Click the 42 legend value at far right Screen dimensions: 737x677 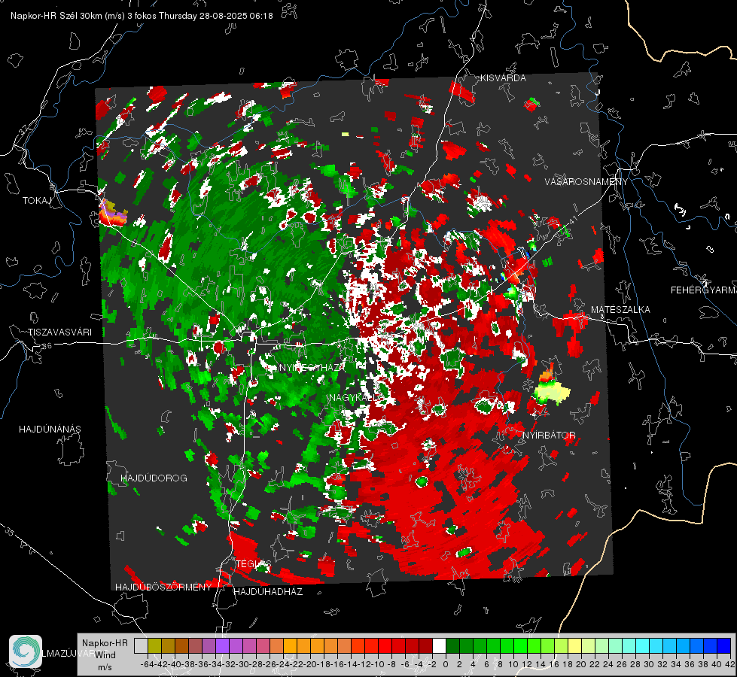pos(730,664)
